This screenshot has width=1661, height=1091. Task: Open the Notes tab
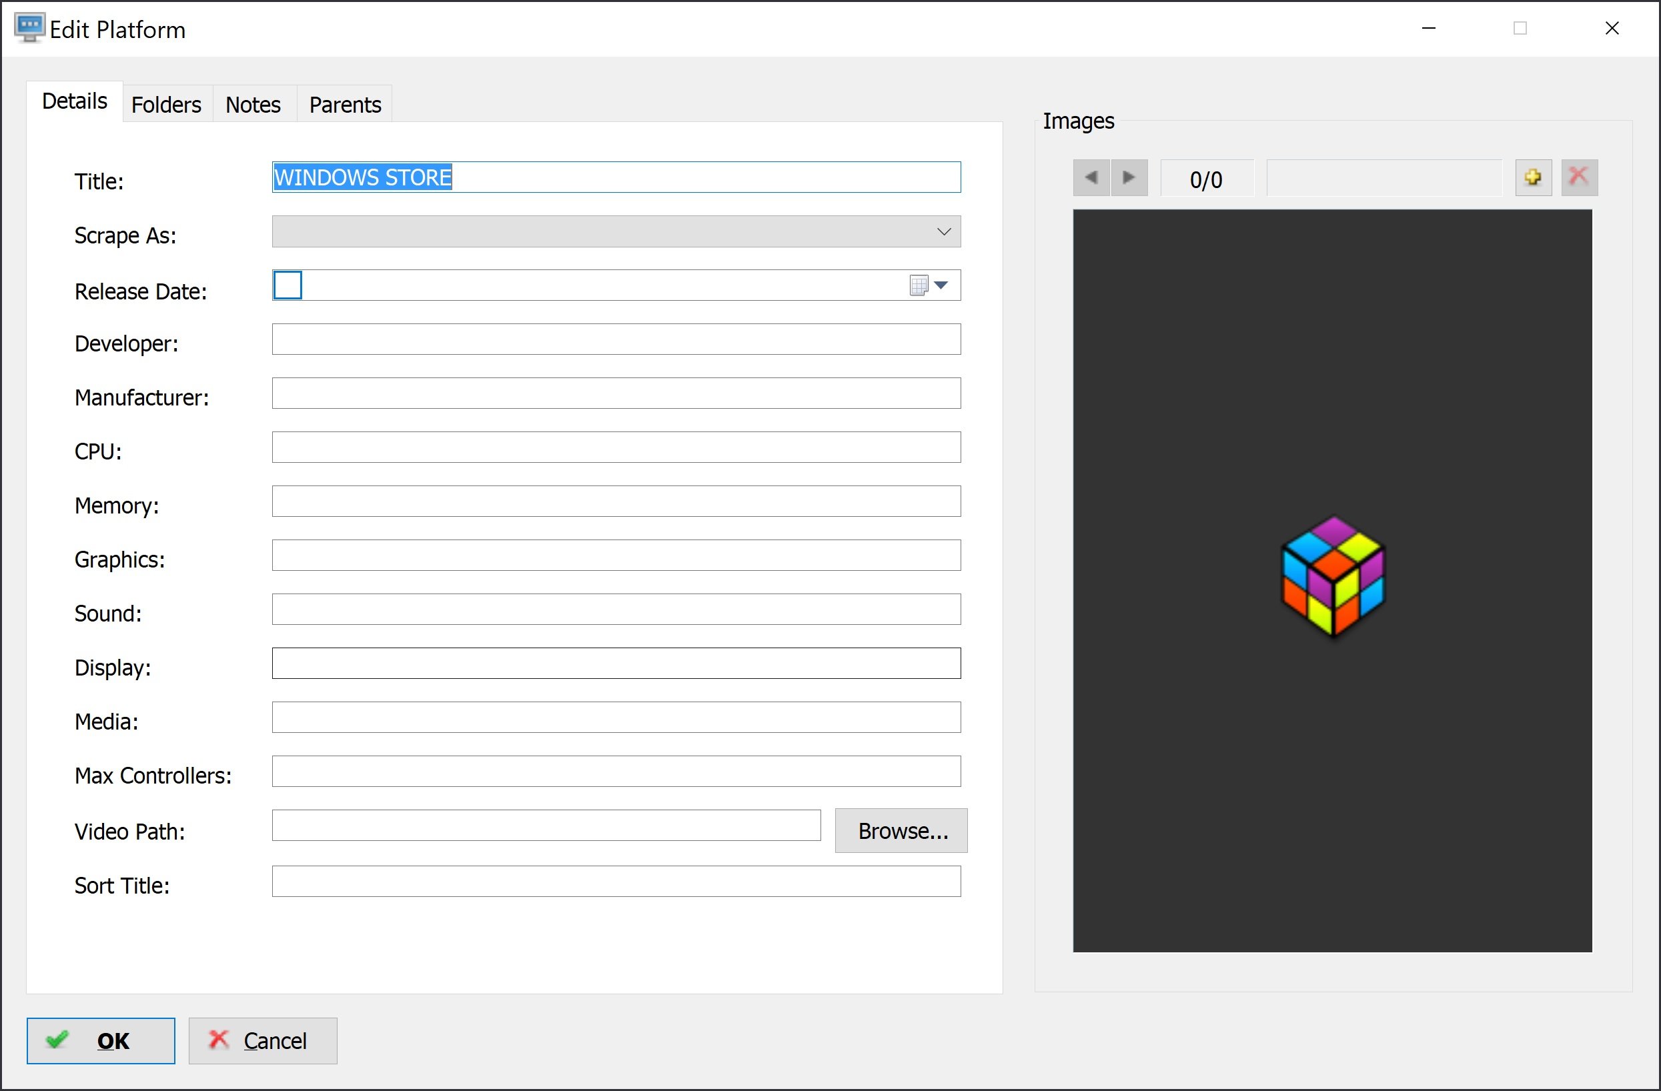click(253, 105)
